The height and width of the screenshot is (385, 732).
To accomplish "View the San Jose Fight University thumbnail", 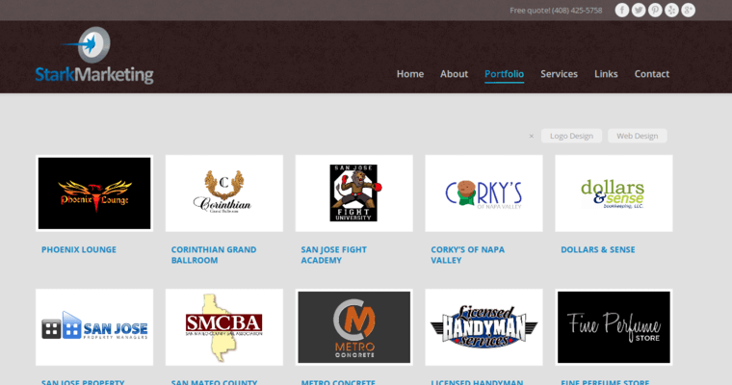I will tap(353, 193).
